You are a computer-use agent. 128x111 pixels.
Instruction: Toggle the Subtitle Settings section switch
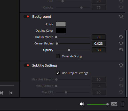click(x=27, y=65)
